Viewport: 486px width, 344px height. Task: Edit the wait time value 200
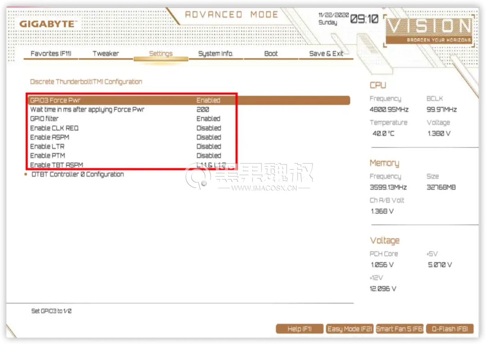click(x=202, y=110)
